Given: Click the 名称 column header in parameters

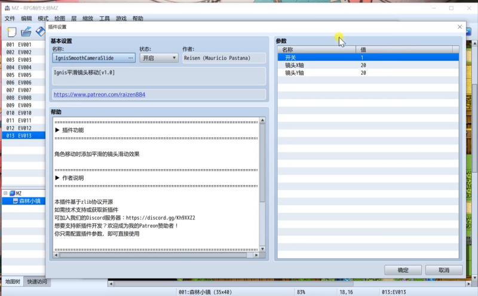Looking at the screenshot, I should 317,50.
